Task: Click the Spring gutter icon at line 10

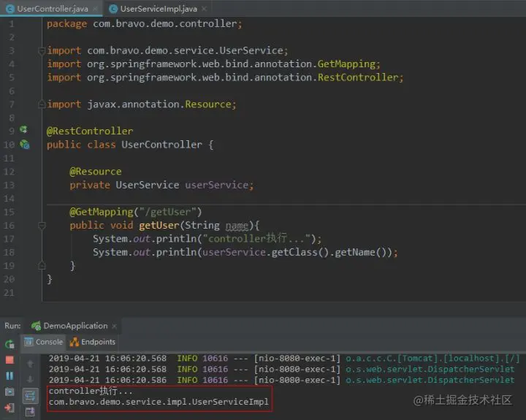Action: click(24, 144)
